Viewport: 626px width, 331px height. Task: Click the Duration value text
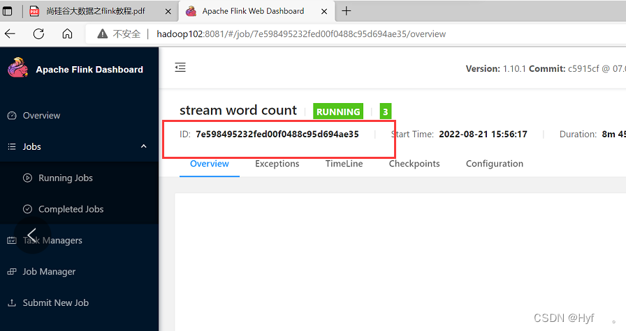click(613, 134)
